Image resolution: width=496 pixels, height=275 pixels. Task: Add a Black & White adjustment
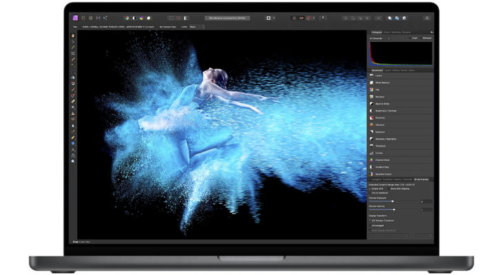pyautogui.click(x=401, y=104)
